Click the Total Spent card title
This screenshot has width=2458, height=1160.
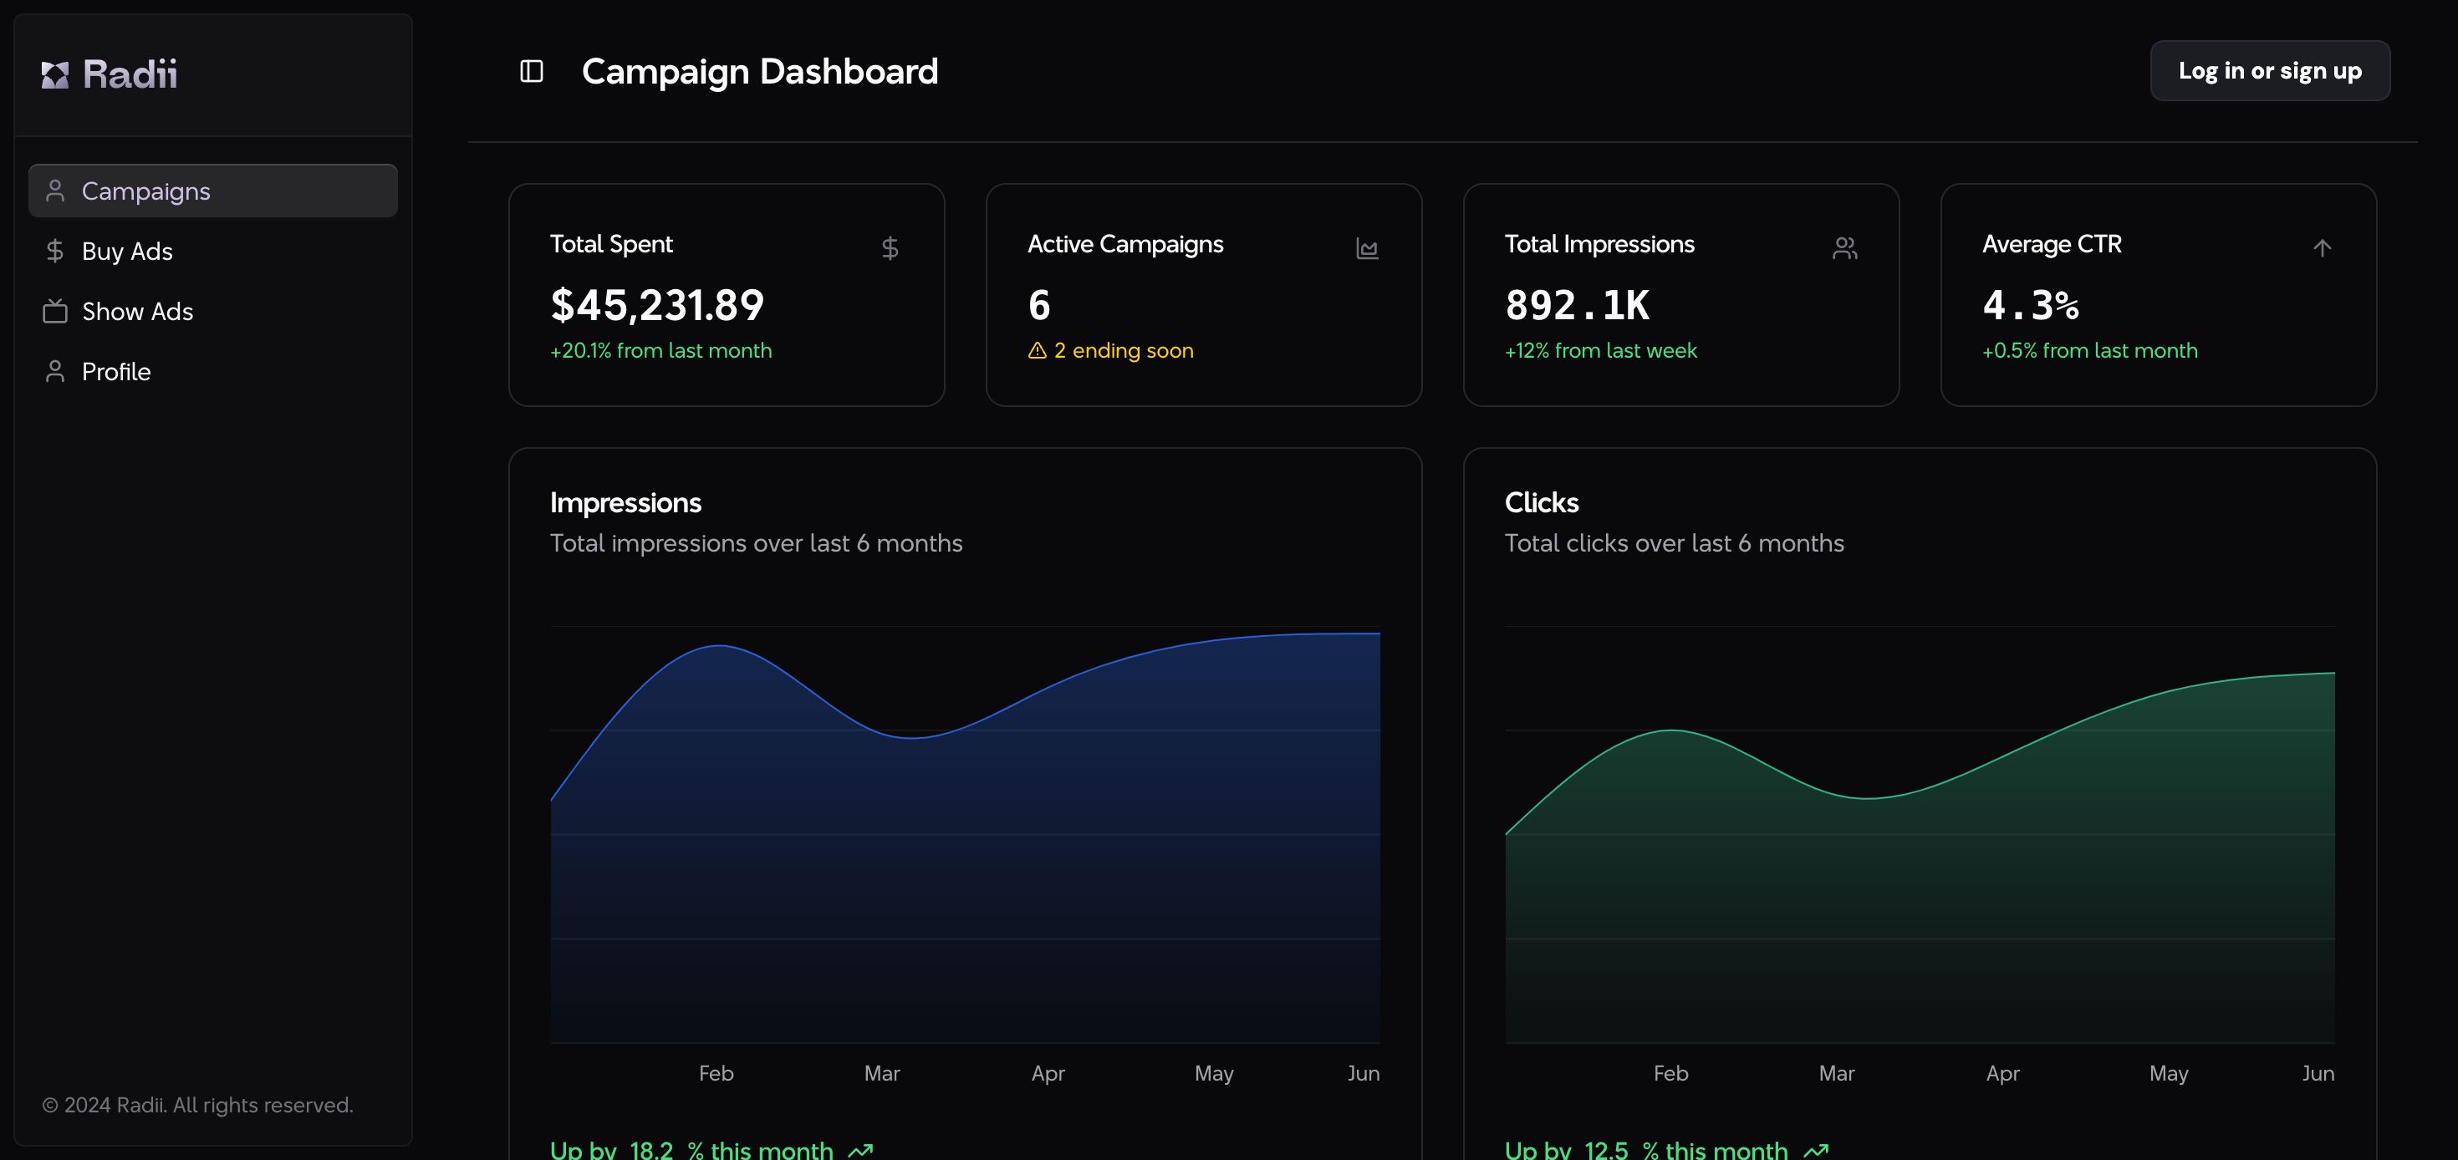(612, 244)
